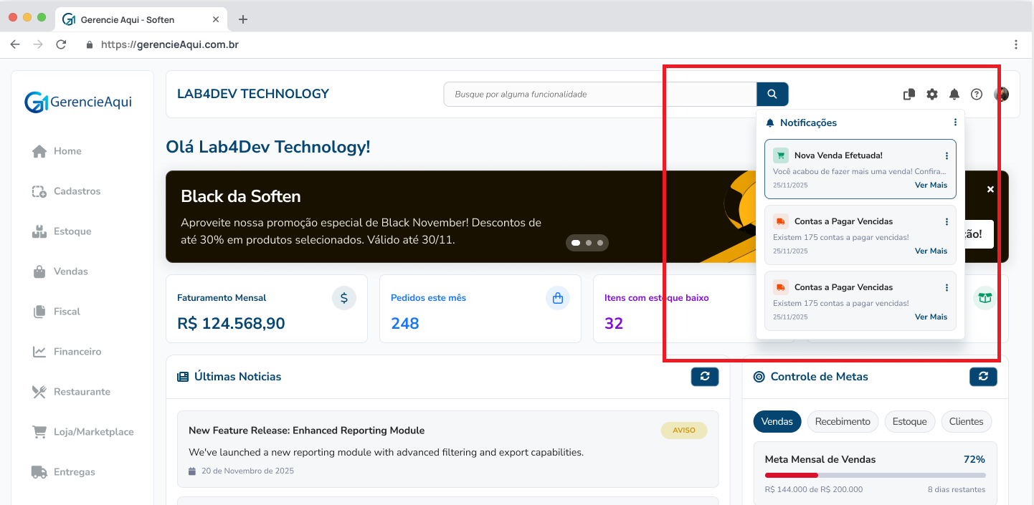Viewport: 1034px width, 505px height.
Task: Open the notifications bell icon
Action: point(954,94)
